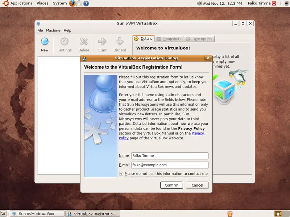This screenshot has width=290, height=217.
Task: Select the VirtualBox Registration taskbar button
Action: (92, 214)
